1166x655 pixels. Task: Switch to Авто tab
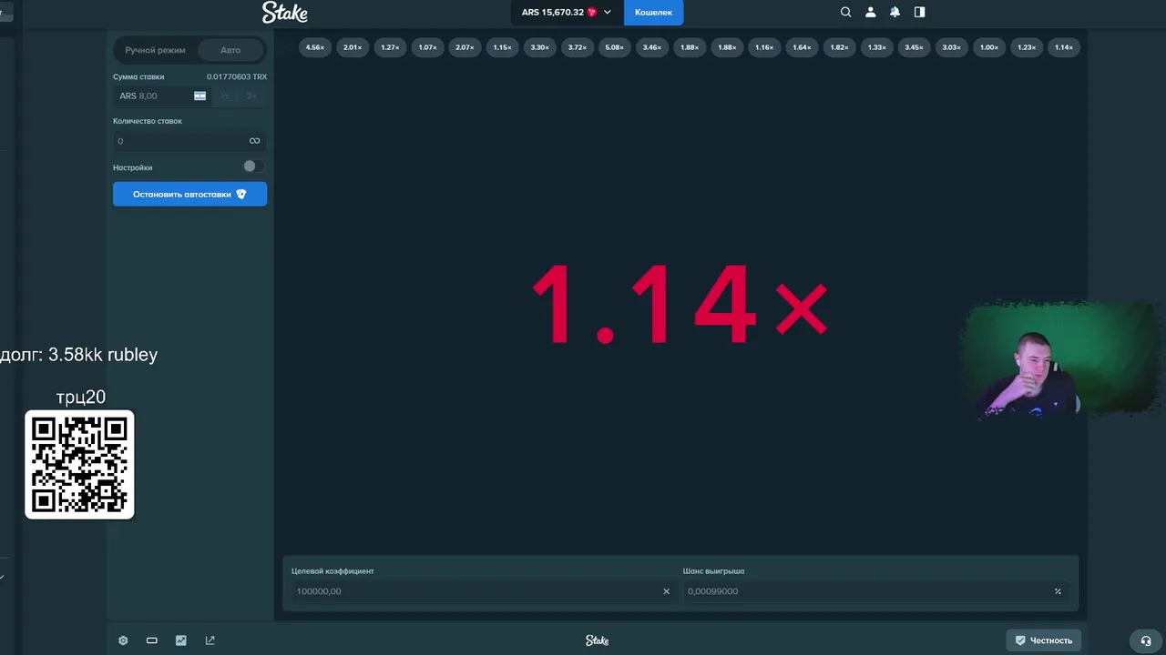[230, 50]
